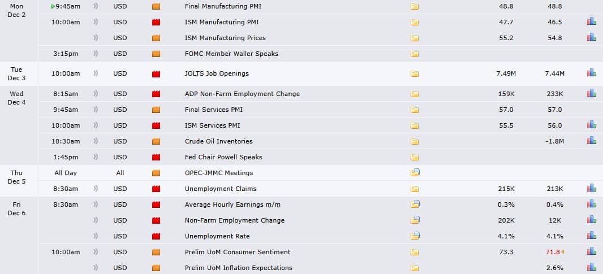Select the Prelim UoM Consumer Sentiment event

(x=237, y=252)
